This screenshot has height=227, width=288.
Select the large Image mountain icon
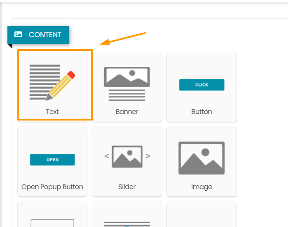coord(201,158)
